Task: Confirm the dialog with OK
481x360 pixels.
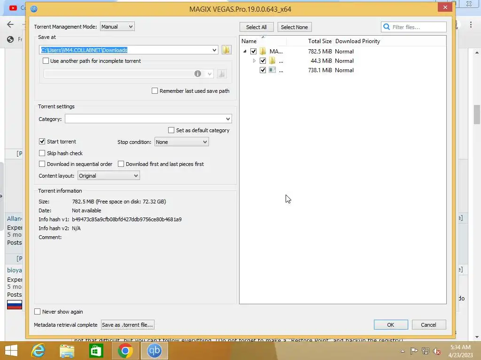Action: [390, 325]
